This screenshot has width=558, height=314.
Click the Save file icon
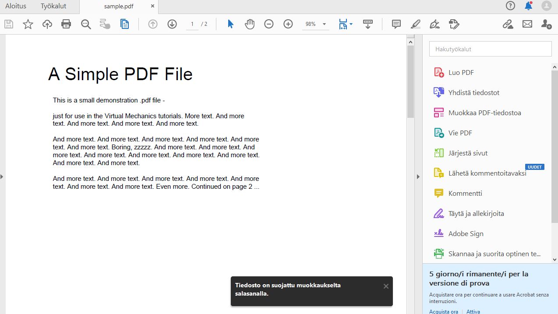click(9, 24)
